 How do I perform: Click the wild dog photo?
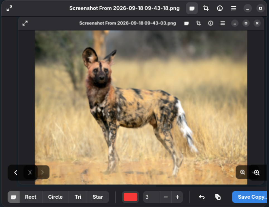pos(141,108)
